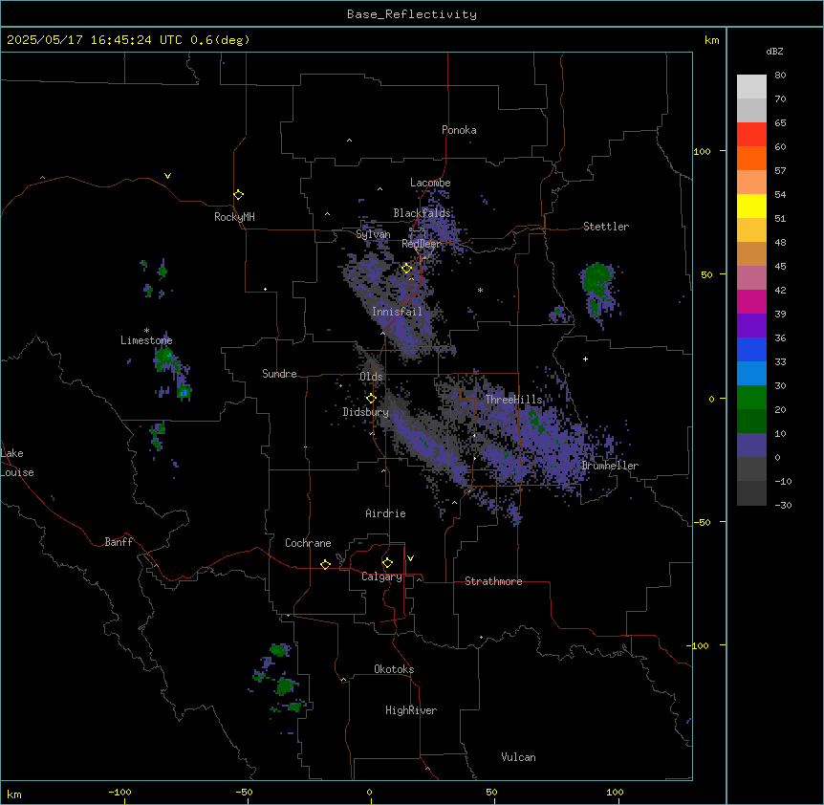
Task: Click the Strathmore city label
Action: [493, 581]
